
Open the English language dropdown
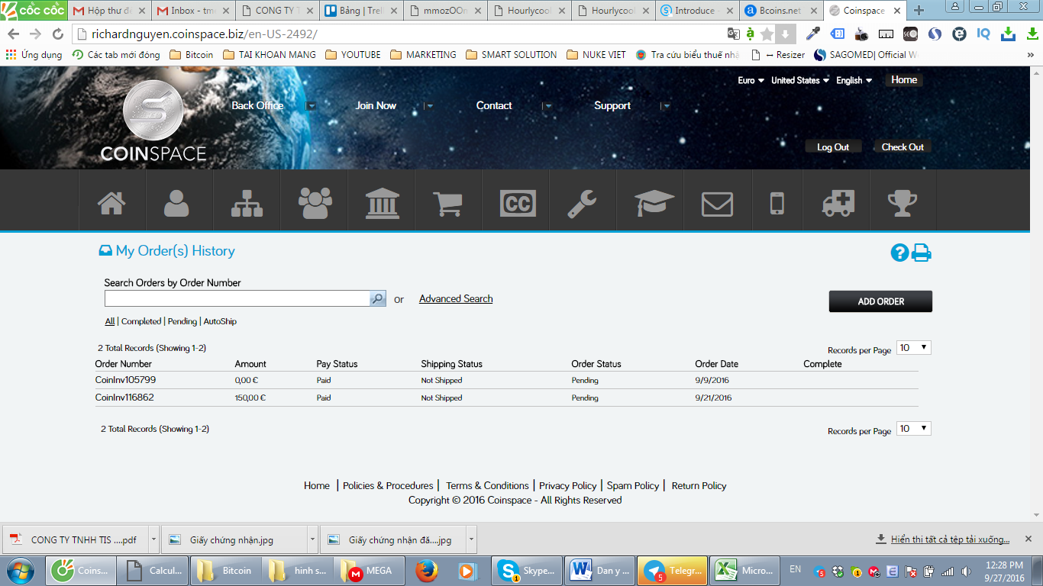pyautogui.click(x=854, y=81)
